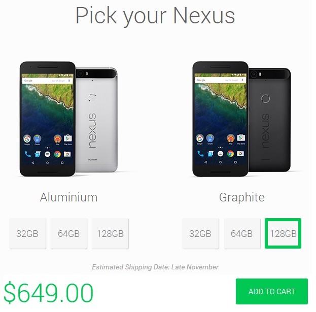Select Aluminium 32GB storage option

pos(27,233)
